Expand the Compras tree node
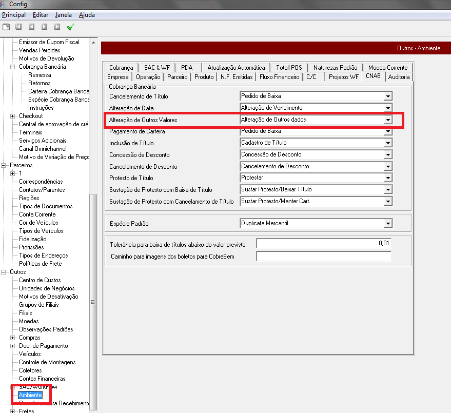 (13, 338)
